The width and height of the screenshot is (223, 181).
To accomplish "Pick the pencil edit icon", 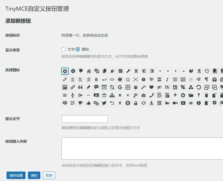I will [65, 79].
